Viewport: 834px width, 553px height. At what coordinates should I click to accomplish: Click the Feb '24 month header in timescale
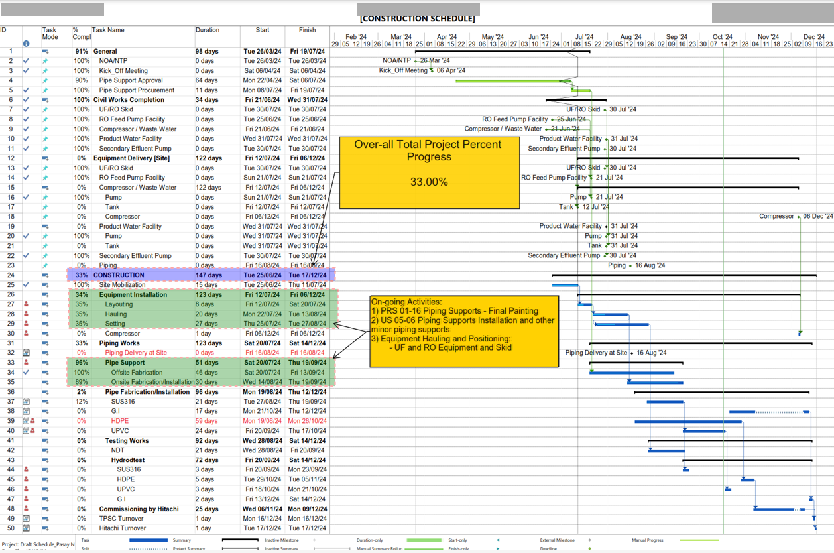click(356, 37)
